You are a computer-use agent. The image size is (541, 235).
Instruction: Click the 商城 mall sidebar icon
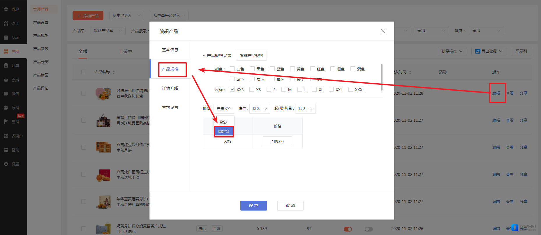tap(6, 38)
